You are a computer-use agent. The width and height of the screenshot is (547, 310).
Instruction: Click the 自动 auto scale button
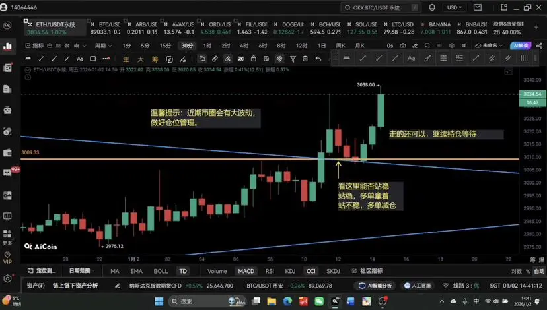(539, 271)
